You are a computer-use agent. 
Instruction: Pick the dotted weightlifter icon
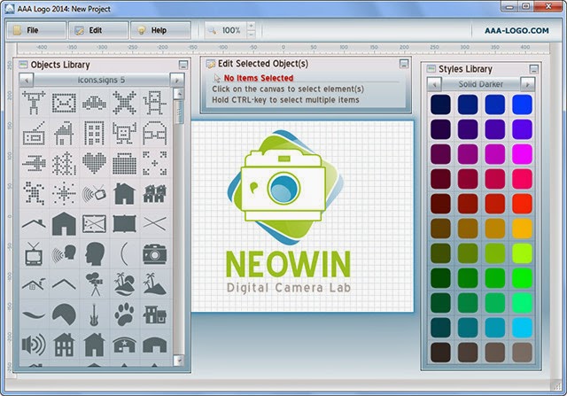pos(34,103)
